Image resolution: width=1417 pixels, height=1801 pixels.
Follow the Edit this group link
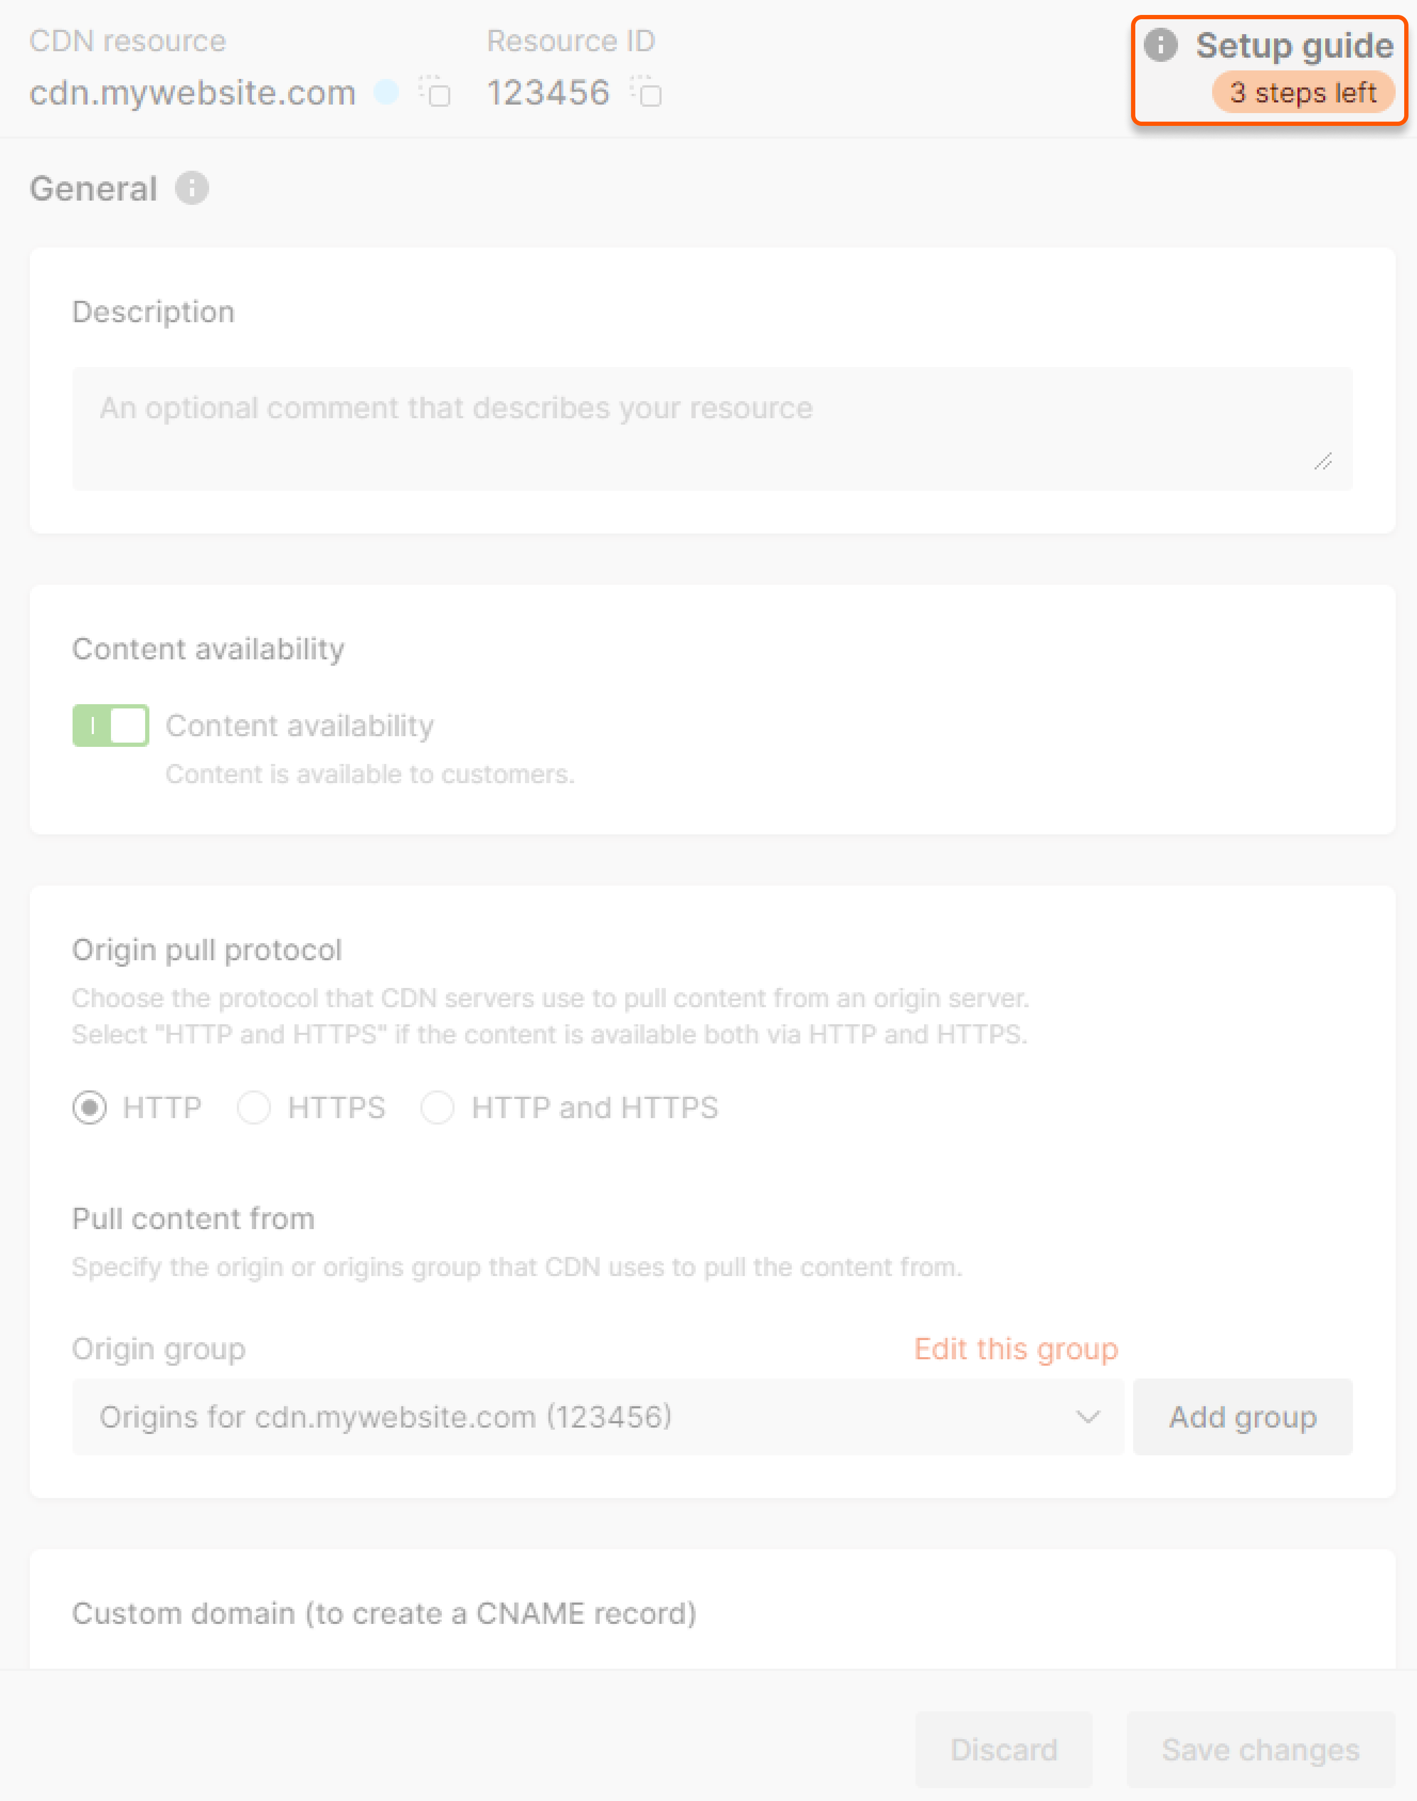[1015, 1349]
